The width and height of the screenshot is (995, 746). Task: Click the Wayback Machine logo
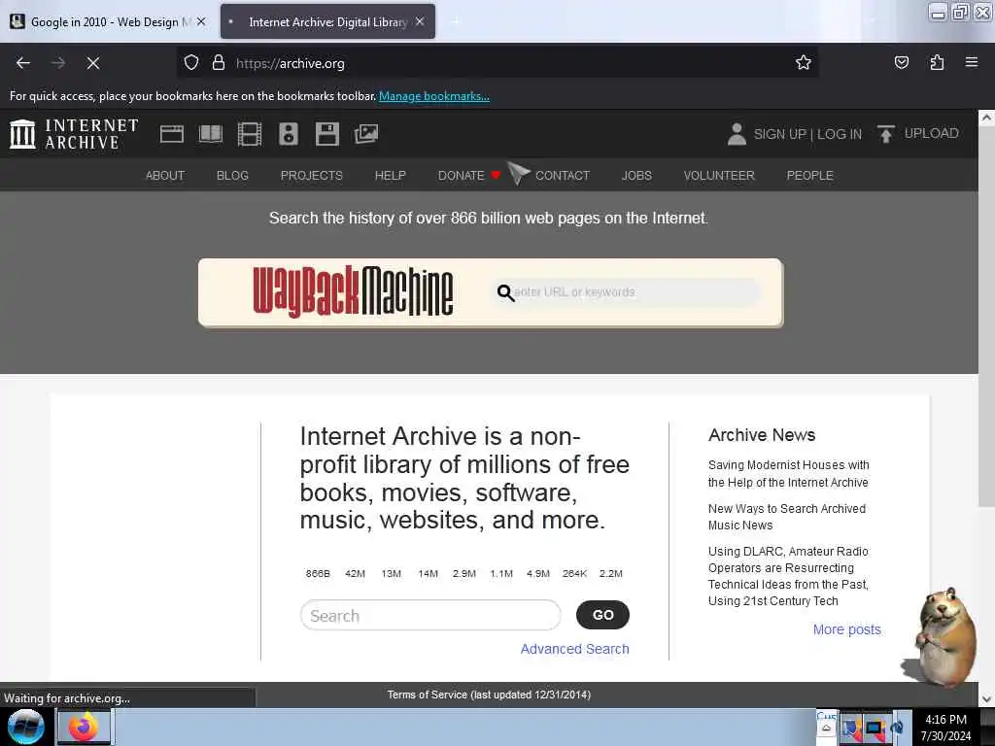(353, 291)
